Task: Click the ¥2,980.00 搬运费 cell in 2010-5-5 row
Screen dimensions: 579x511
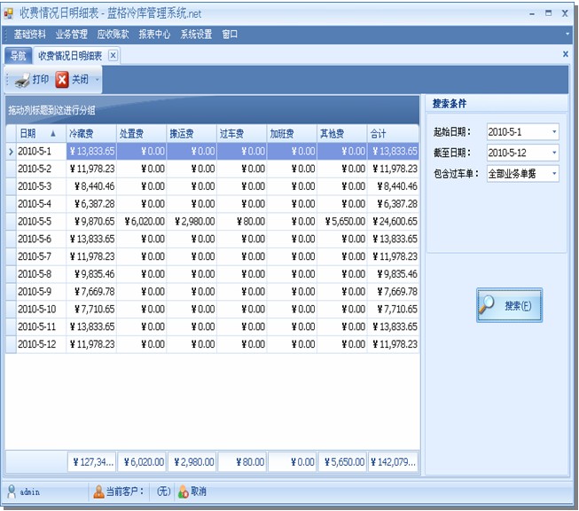Action: pos(192,221)
